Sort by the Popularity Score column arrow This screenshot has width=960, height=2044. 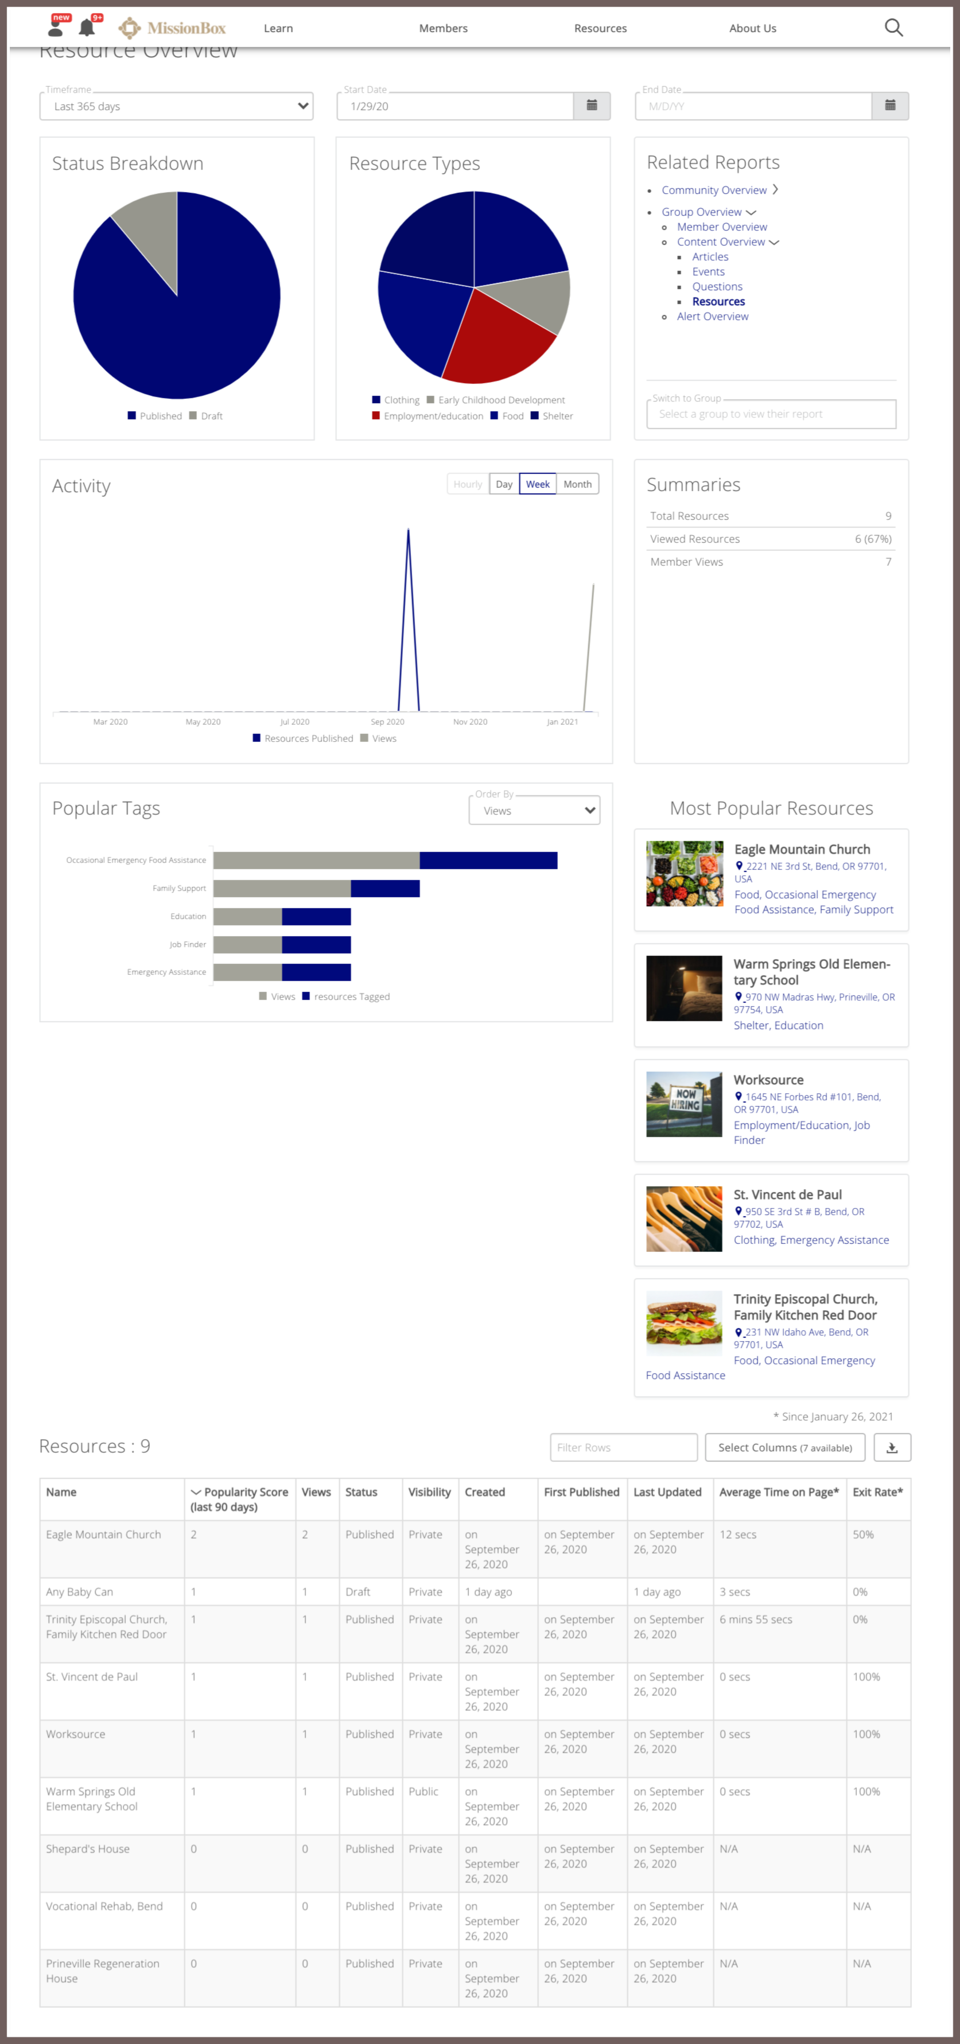coord(195,1493)
